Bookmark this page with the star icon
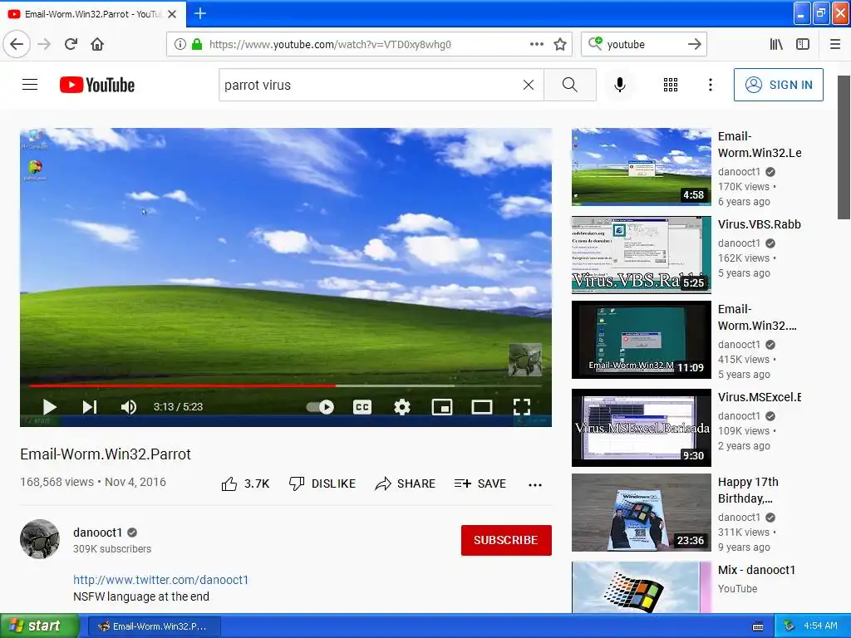851x638 pixels. (x=560, y=44)
